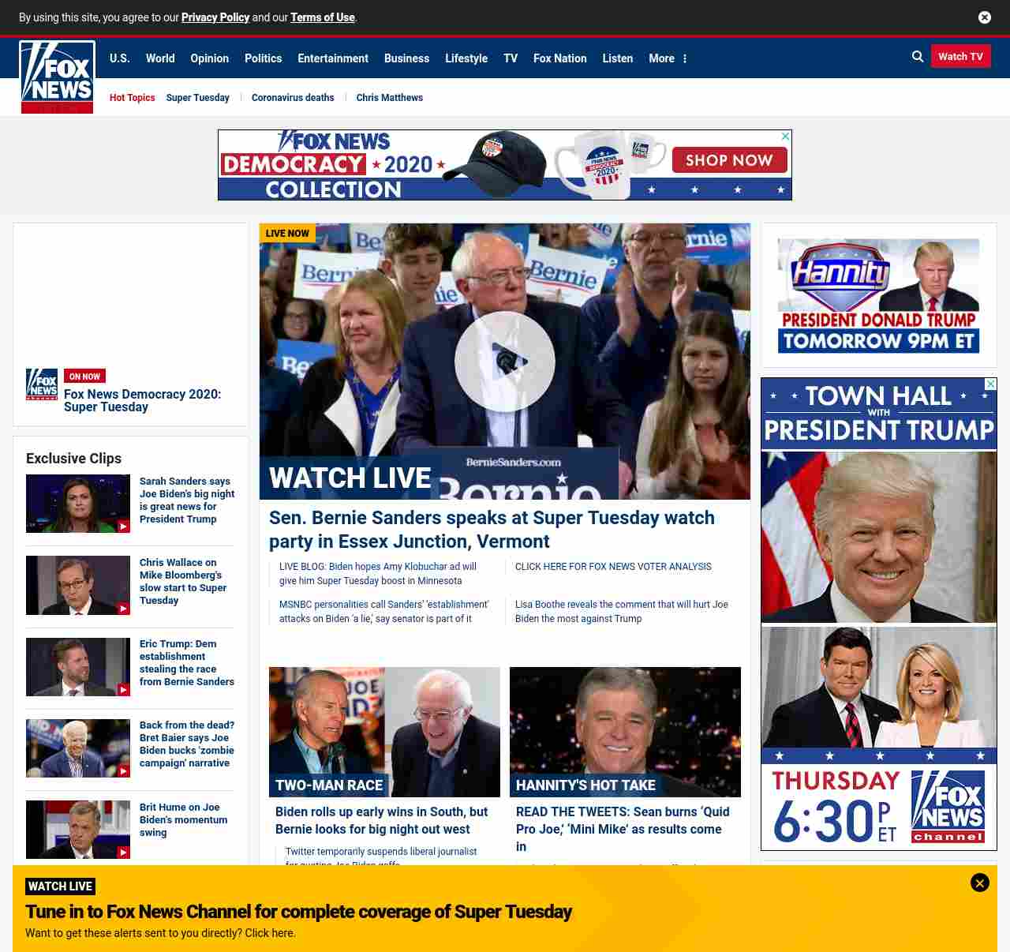Viewport: 1010px width, 952px height.
Task: Click the Fox News logo
Action: tap(57, 77)
